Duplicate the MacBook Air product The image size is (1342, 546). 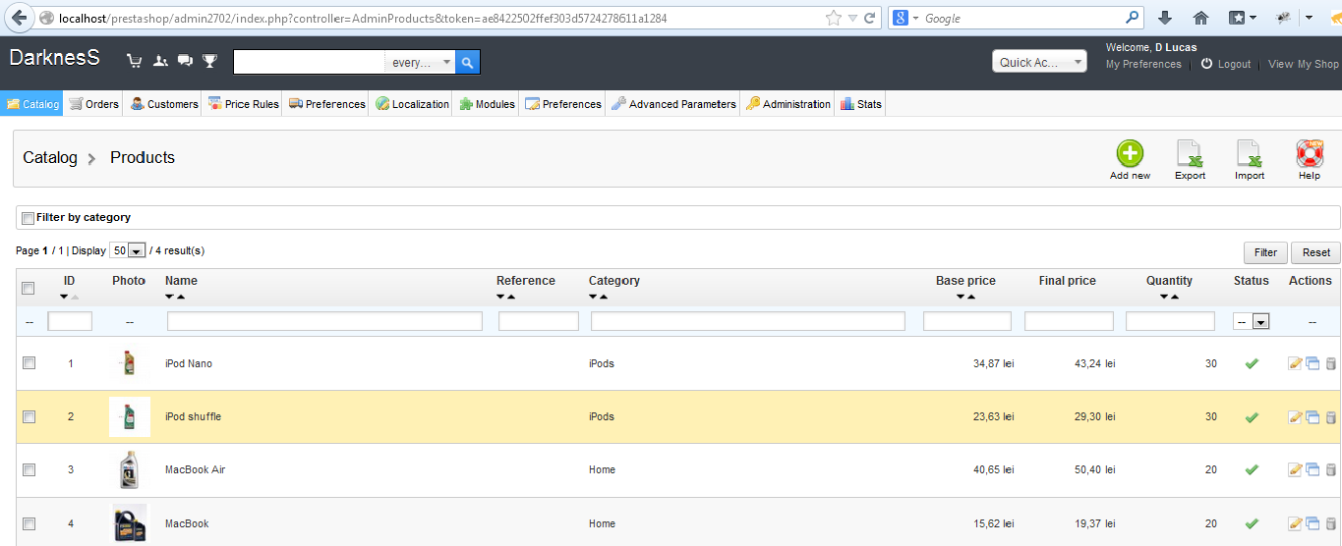pyautogui.click(x=1313, y=469)
